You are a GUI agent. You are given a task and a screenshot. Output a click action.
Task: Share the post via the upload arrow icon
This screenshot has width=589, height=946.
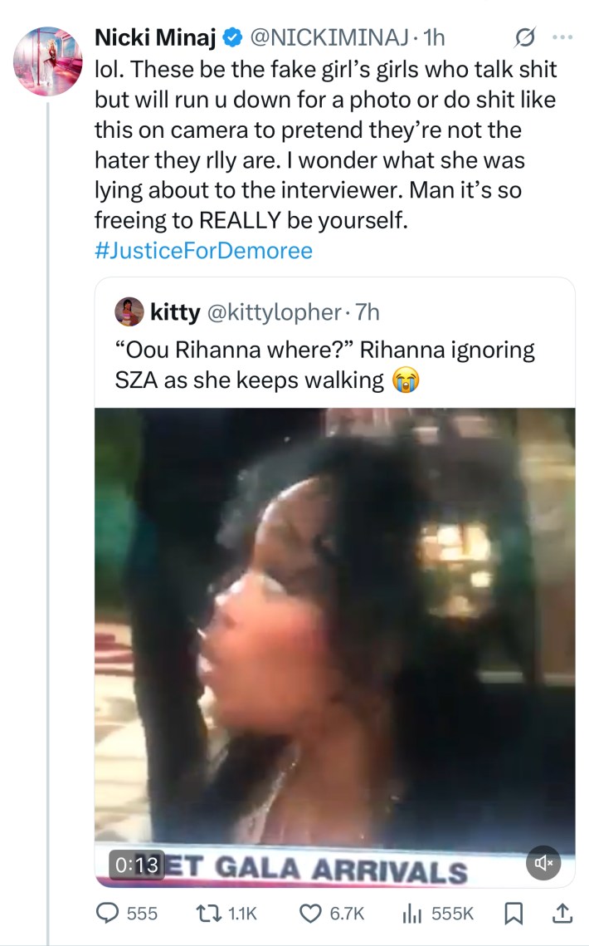tap(562, 913)
